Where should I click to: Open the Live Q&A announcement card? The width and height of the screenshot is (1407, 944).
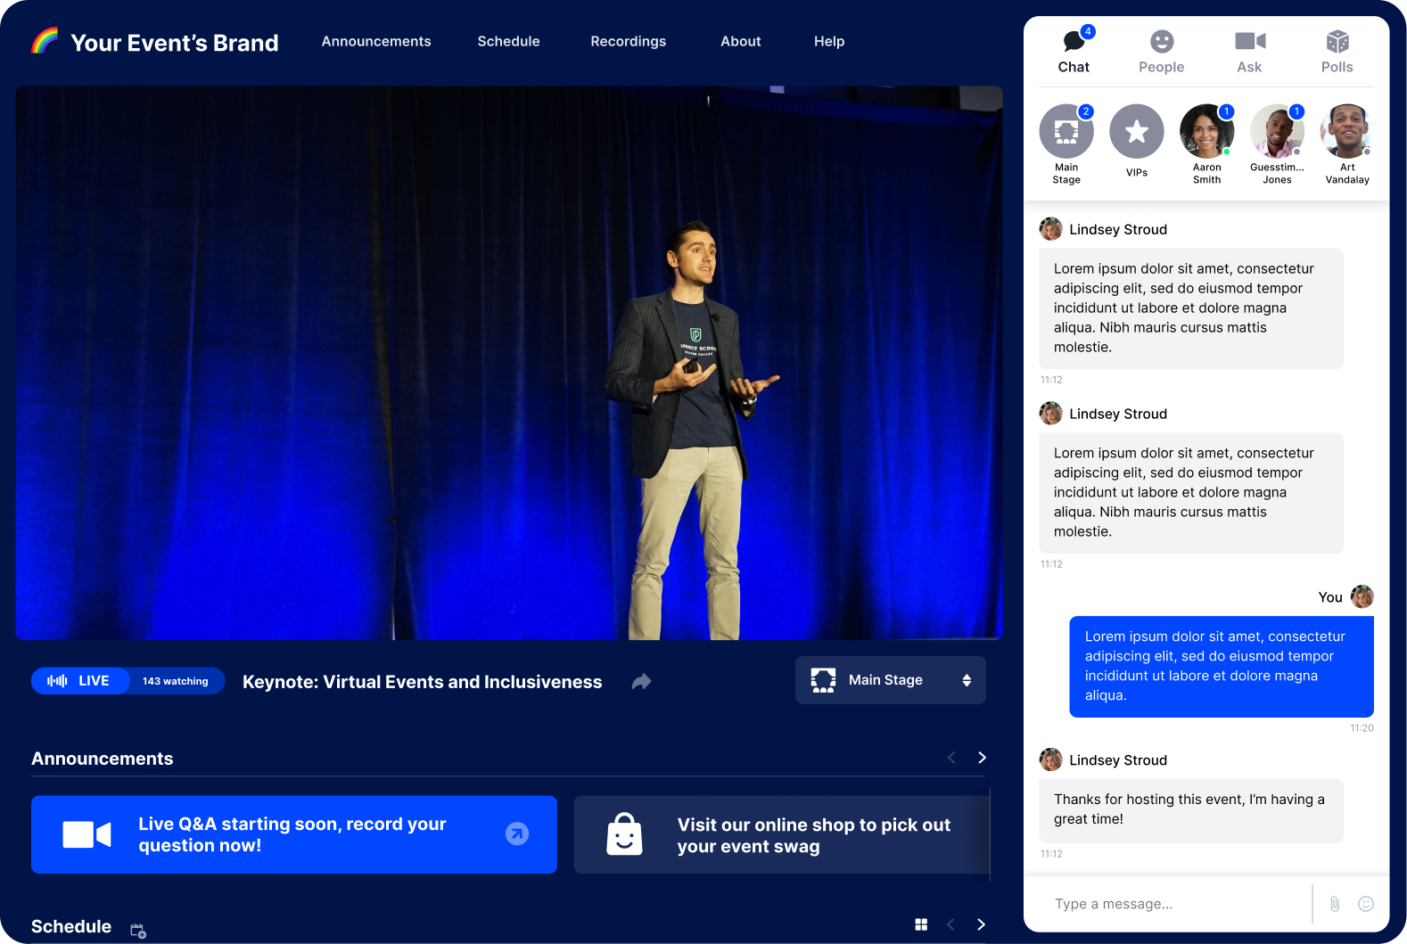294,834
